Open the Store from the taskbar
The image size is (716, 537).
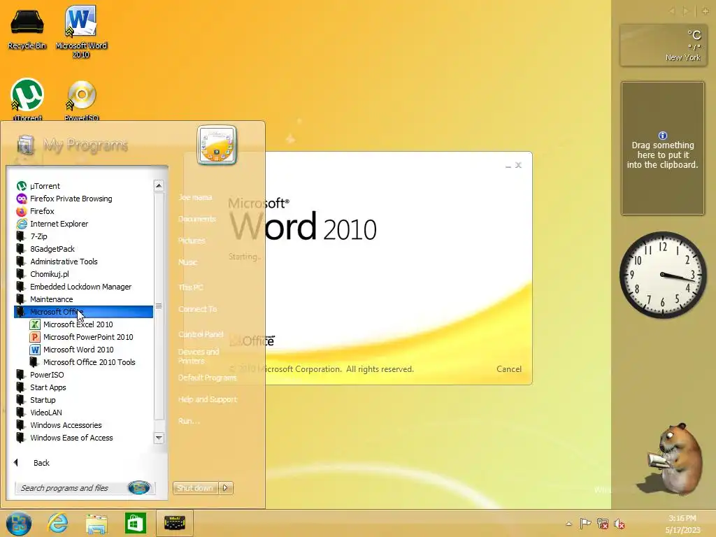(135, 523)
